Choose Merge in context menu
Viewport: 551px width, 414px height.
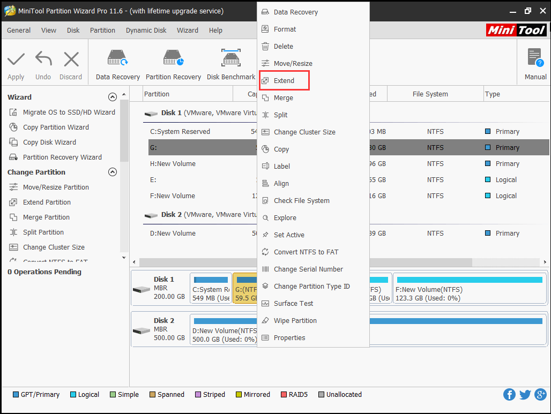313,98
